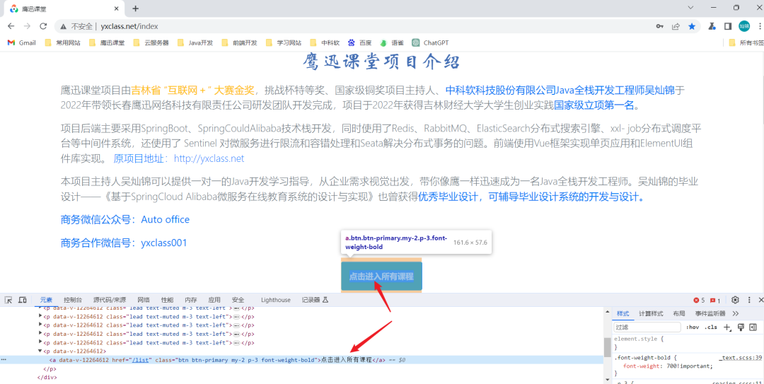Screen dimensions: 764x384
Task: Click the http://yxclass.net link on page
Action: click(209, 158)
